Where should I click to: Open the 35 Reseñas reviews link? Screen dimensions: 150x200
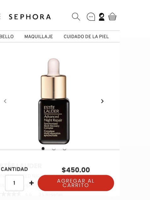51,195
